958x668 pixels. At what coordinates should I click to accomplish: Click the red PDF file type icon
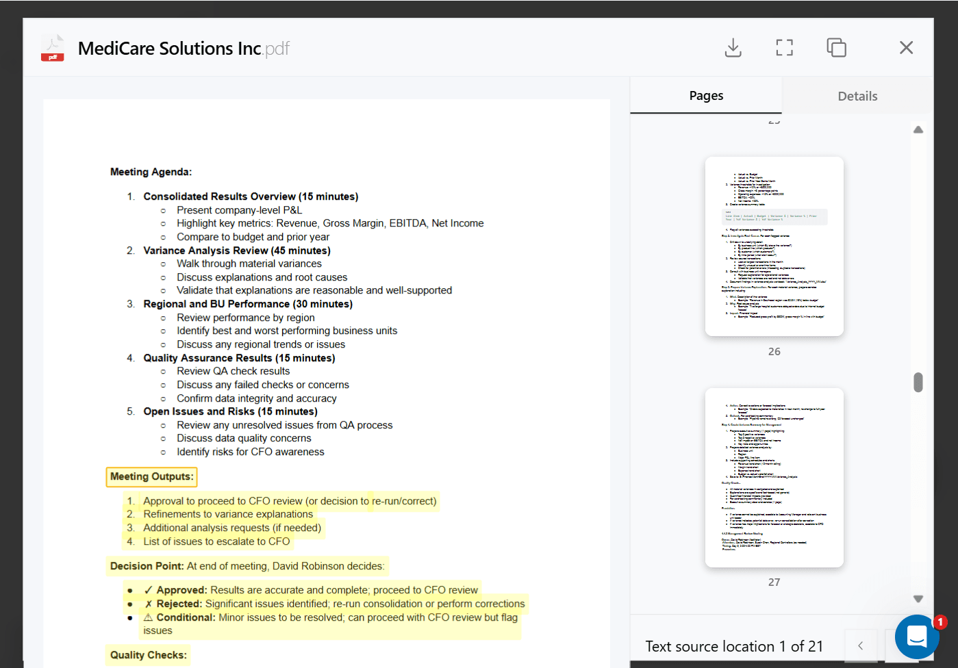coord(53,48)
